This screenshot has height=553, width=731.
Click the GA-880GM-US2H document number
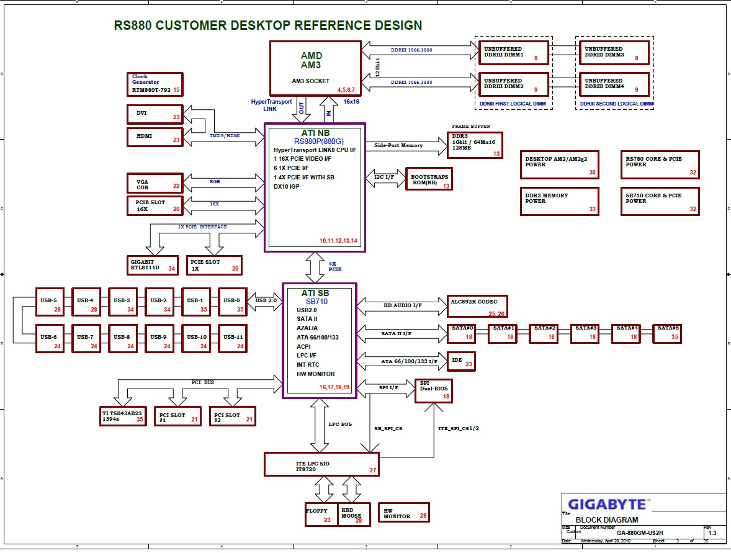(x=640, y=533)
